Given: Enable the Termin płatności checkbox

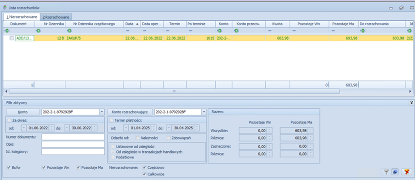Looking at the screenshot, I should pos(111,120).
